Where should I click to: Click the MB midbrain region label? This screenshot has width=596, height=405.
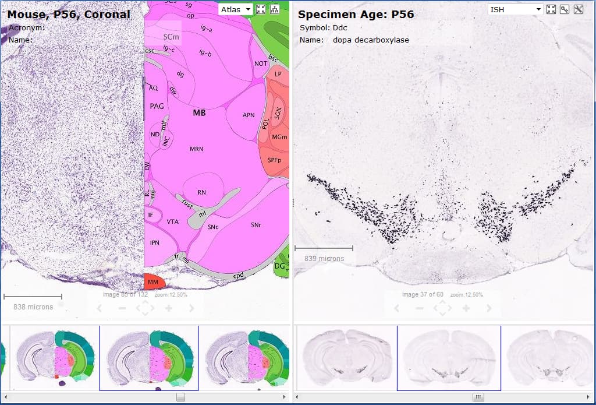199,112
